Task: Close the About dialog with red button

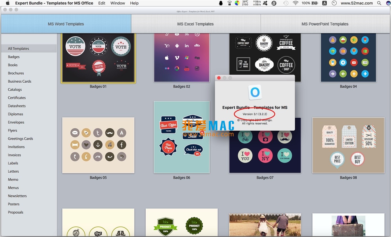Action: (219, 78)
